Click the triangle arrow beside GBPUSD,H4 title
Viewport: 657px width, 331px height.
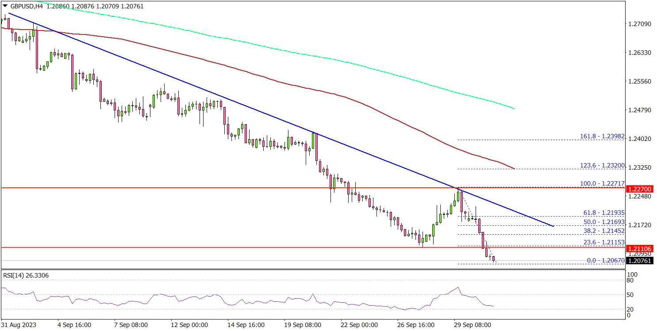pyautogui.click(x=5, y=6)
